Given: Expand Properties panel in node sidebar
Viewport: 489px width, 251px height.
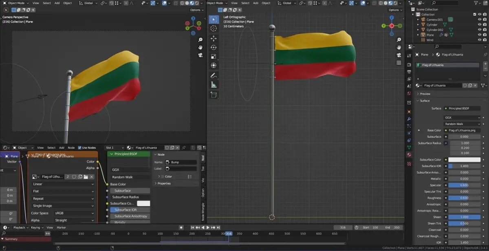Looking at the screenshot, I should click(164, 183).
